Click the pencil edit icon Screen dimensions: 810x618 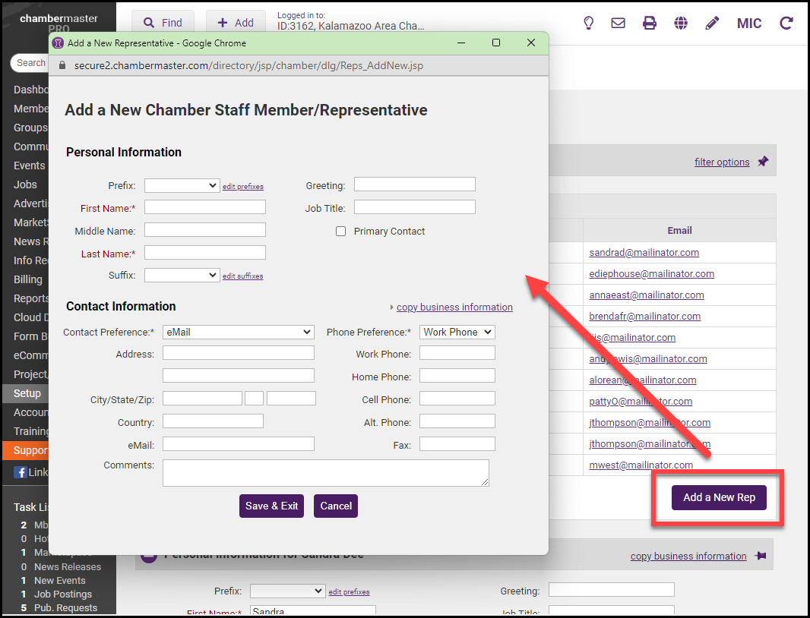coord(712,23)
